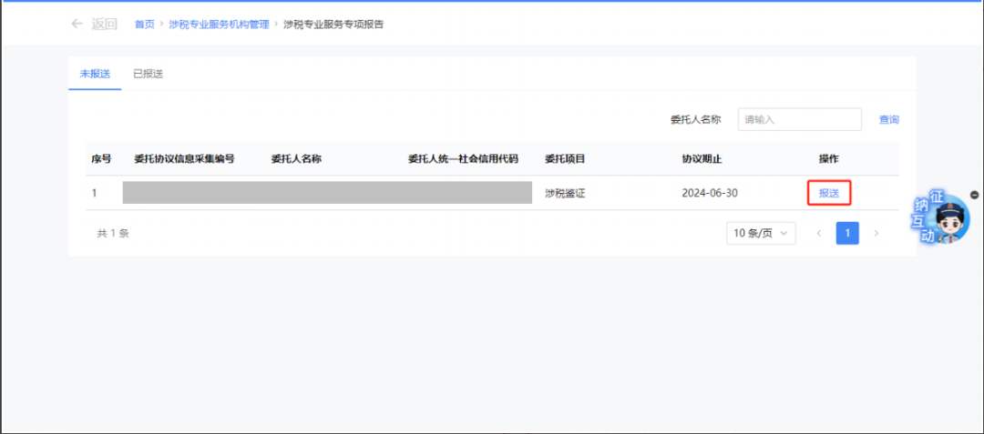Click 涉税专业服务专项报告 breadcrumb text
The image size is (984, 434).
point(333,25)
